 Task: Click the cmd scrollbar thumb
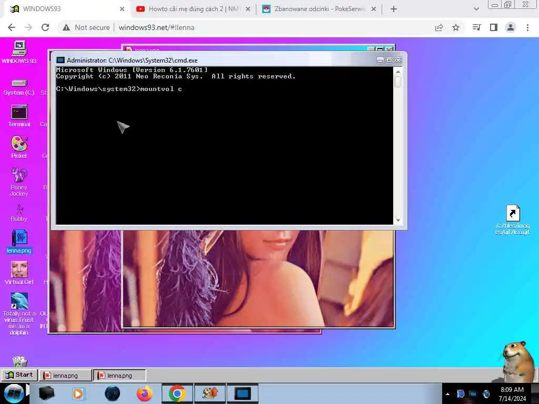click(x=398, y=82)
